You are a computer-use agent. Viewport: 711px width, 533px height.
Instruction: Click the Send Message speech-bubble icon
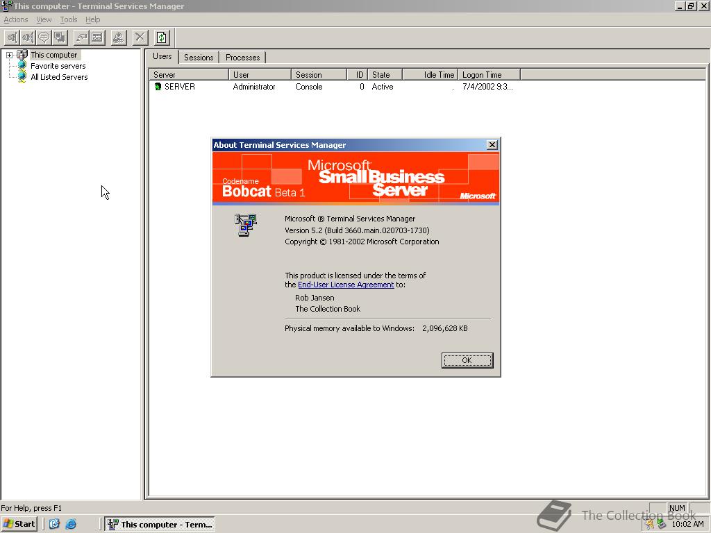(x=44, y=37)
